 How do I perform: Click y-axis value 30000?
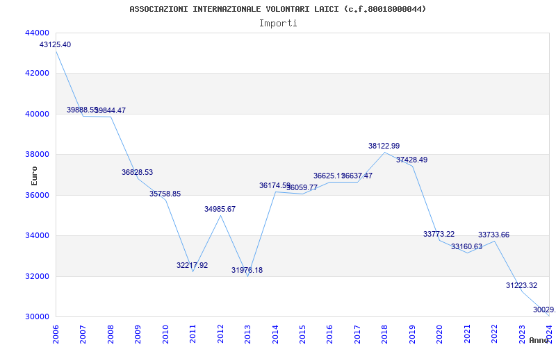click(37, 317)
